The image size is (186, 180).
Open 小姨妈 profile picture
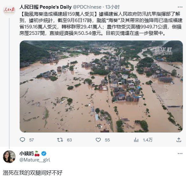pos(9,157)
